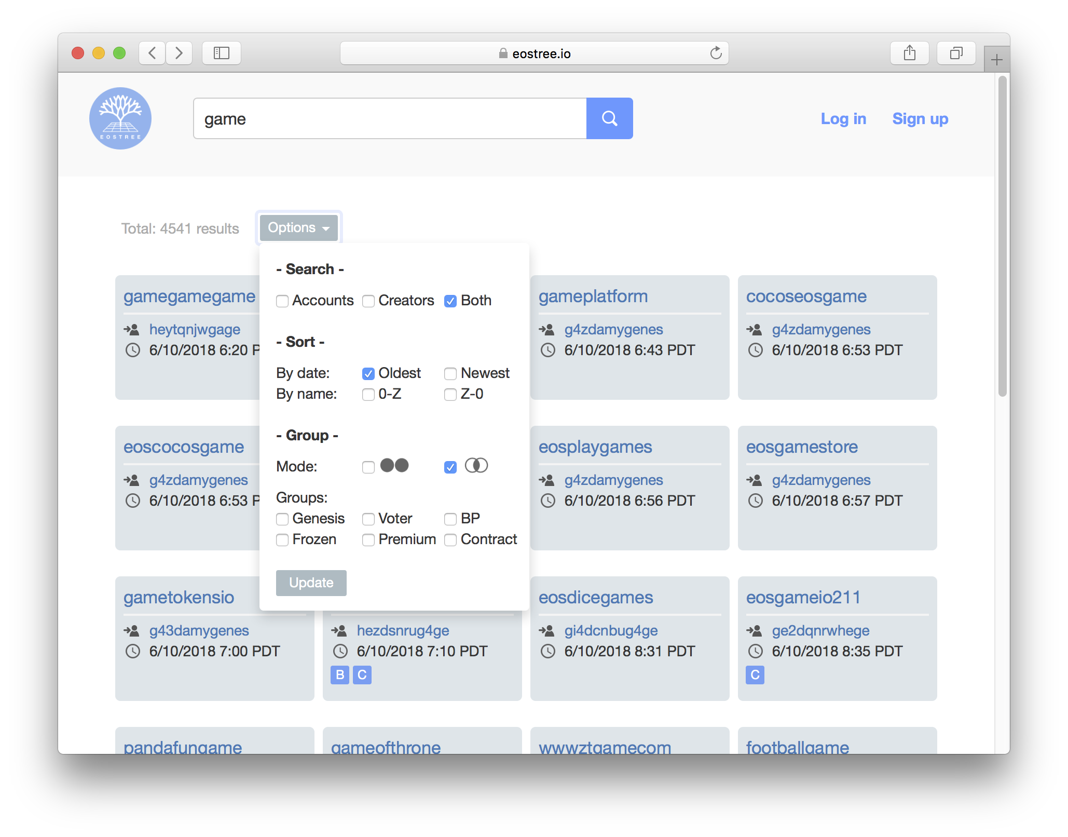Check the Contract group checkbox
The image size is (1068, 837).
tap(450, 540)
